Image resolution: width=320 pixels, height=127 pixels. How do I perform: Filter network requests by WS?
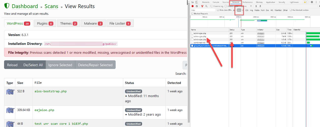coord(272,10)
